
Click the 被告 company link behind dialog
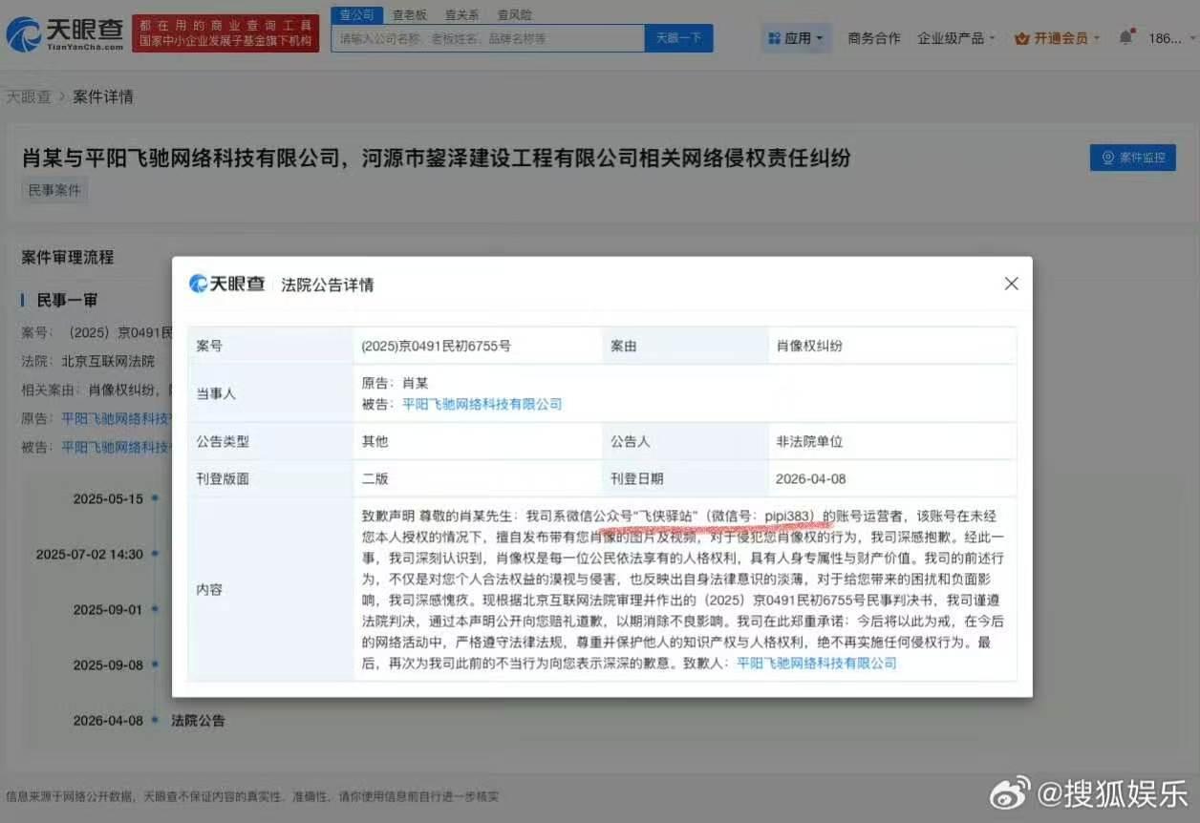click(x=117, y=446)
